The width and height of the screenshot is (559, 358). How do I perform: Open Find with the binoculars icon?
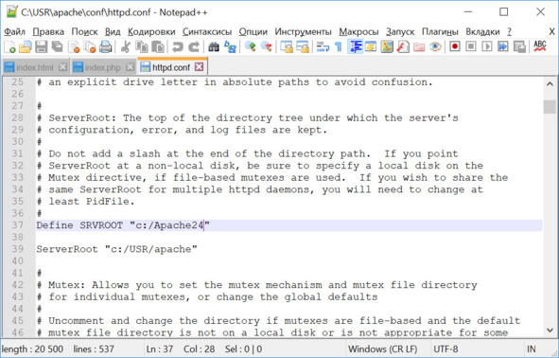pyautogui.click(x=214, y=47)
